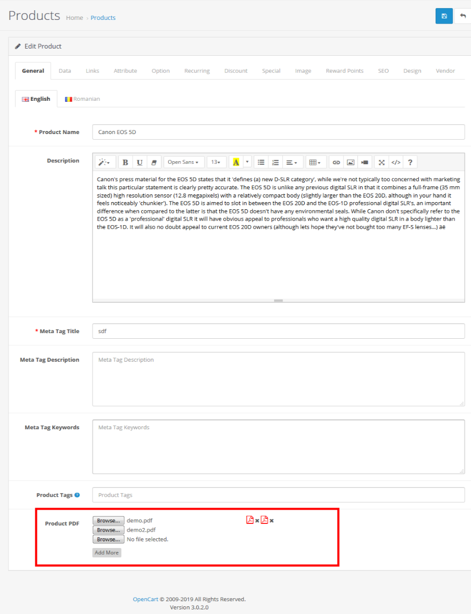Click the Meta Tag Description textarea

(x=278, y=379)
